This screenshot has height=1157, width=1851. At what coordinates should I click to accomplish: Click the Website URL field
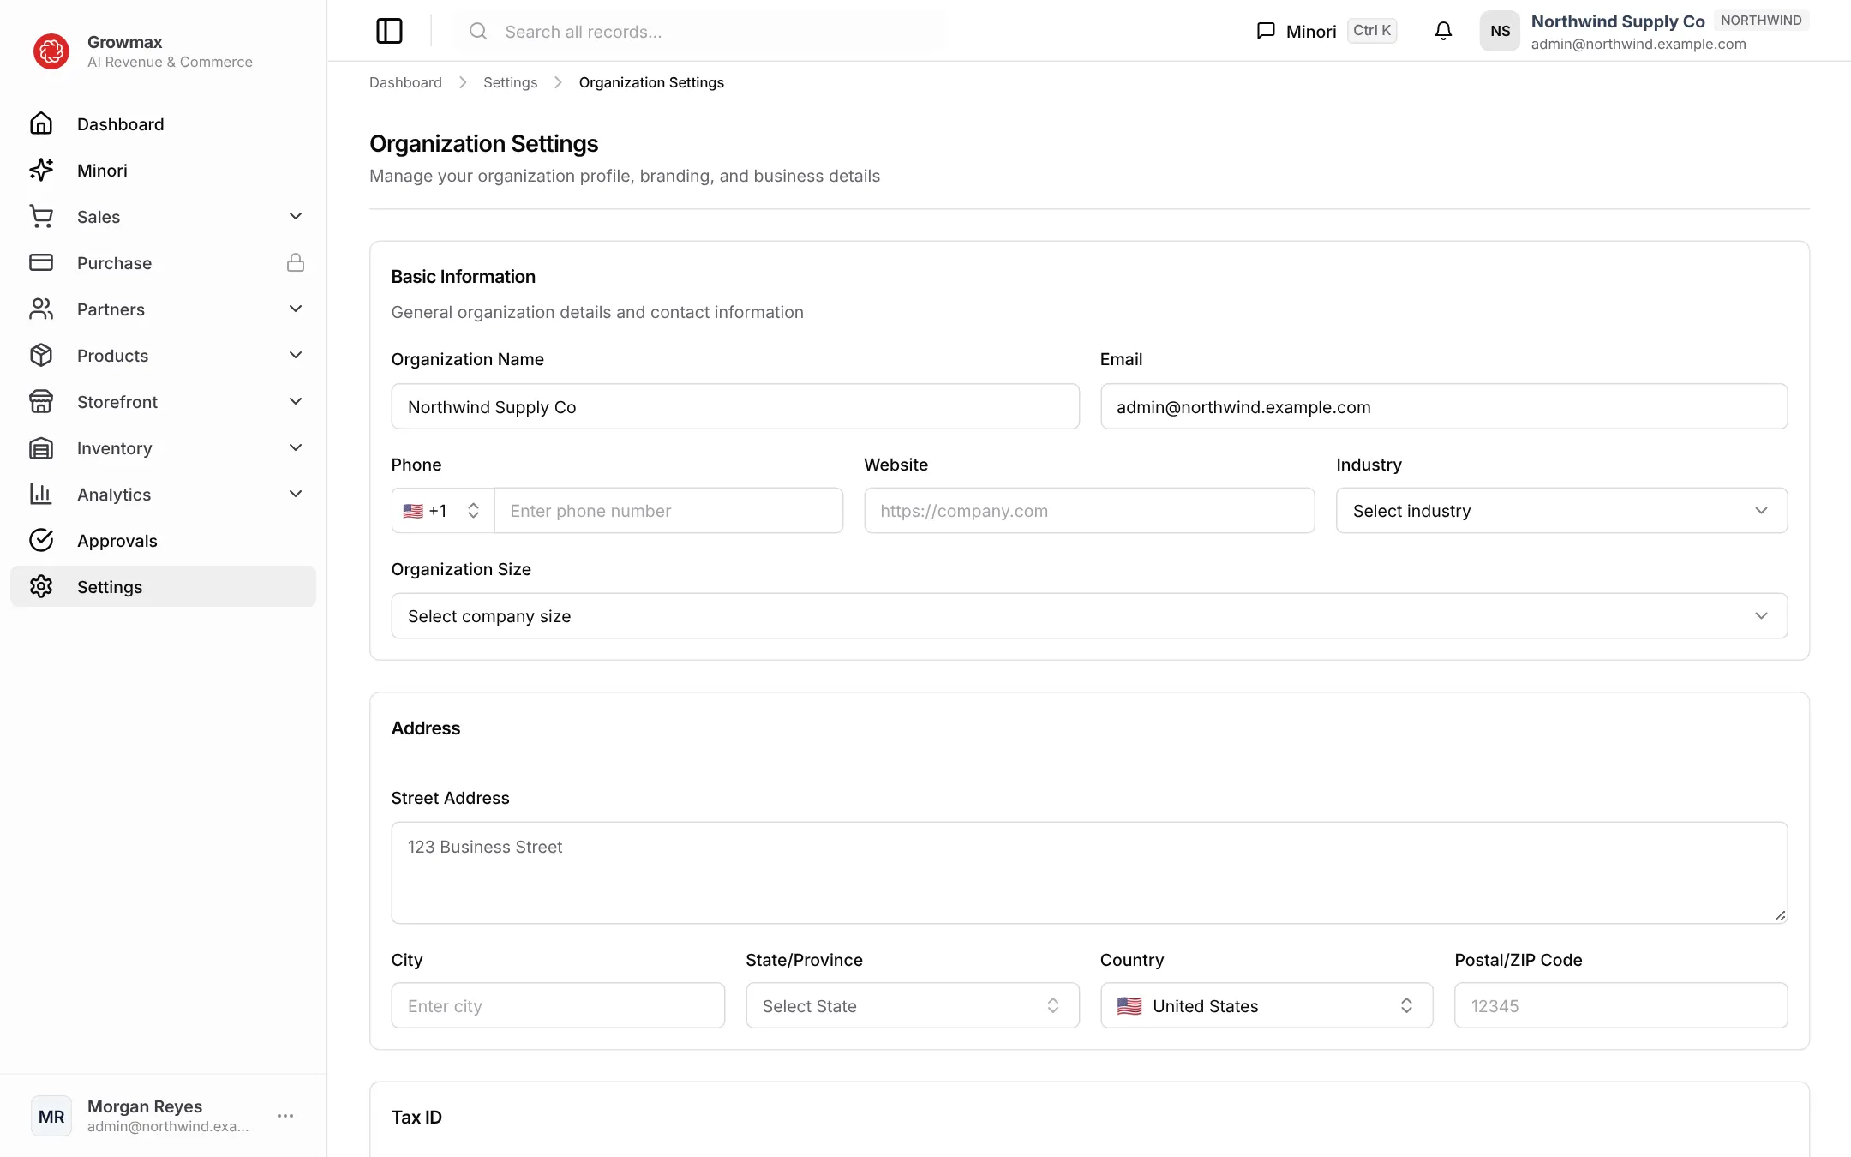point(1089,511)
